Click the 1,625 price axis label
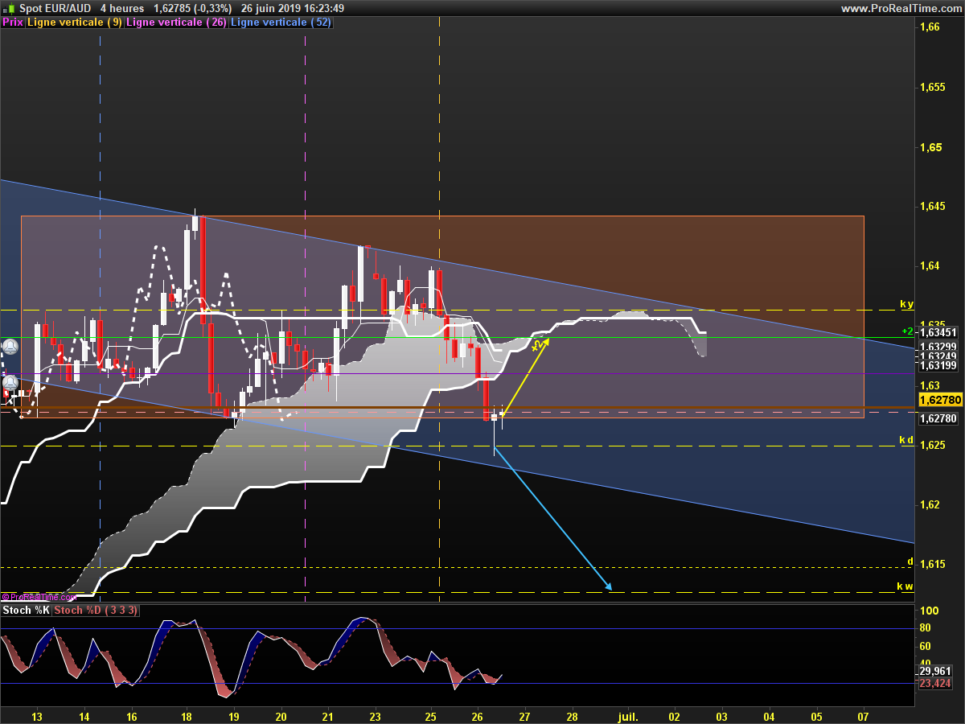 click(931, 445)
